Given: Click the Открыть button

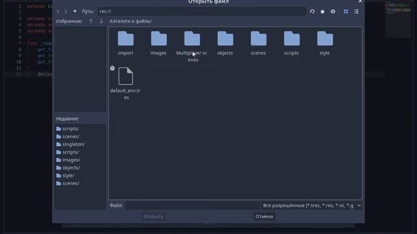Looking at the screenshot, I should 154,216.
